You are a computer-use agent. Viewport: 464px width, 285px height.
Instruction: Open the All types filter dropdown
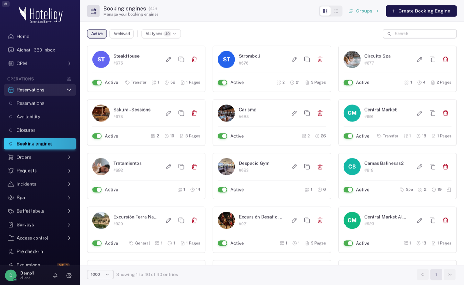161,34
